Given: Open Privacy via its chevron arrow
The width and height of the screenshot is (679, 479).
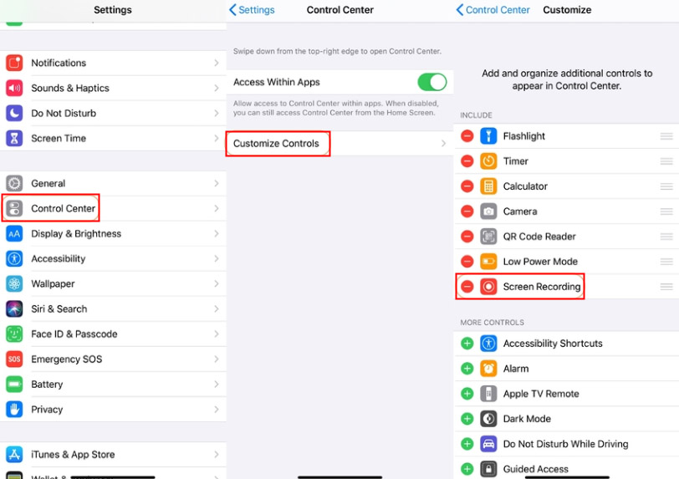Looking at the screenshot, I should pos(217,410).
